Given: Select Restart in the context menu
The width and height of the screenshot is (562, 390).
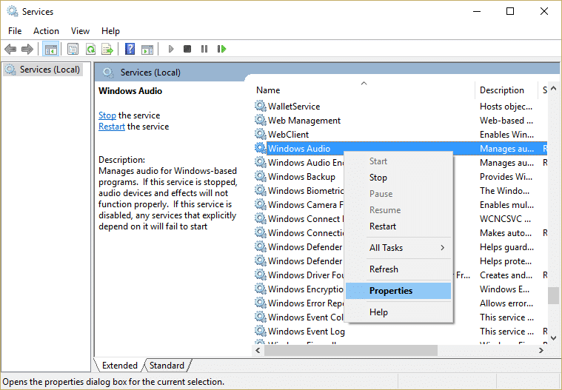Looking at the screenshot, I should 383,226.
